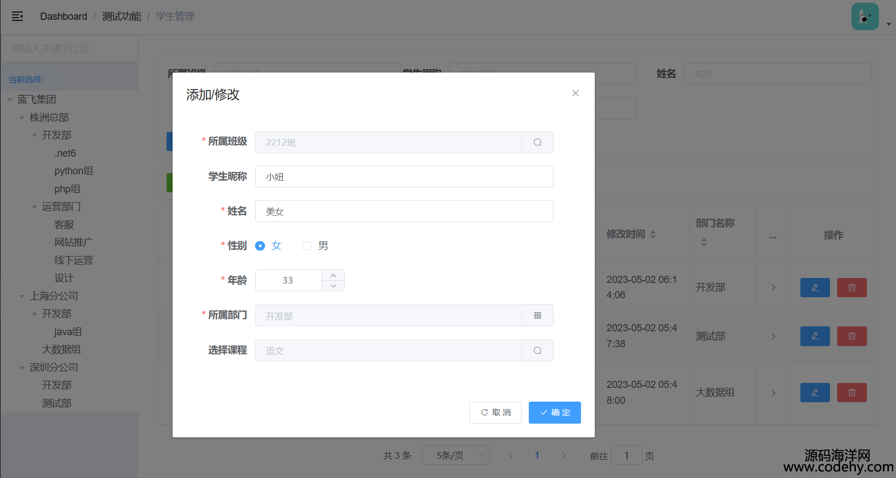This screenshot has height=478, width=896.
Task: Click the delete icon in the 开发部 row
Action: click(852, 287)
